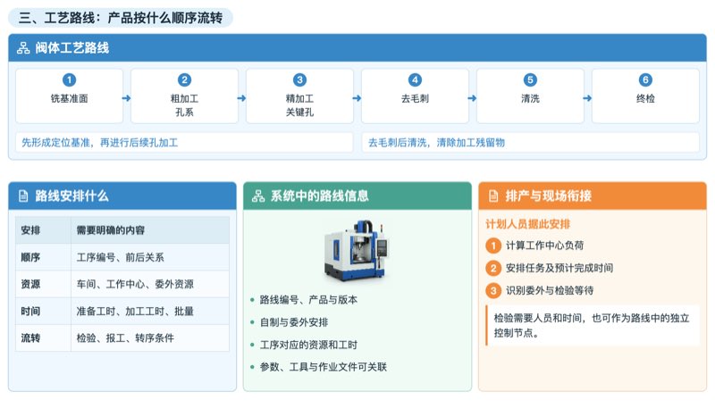Select step 6 card 终检
The width and height of the screenshot is (715, 408).
click(x=645, y=96)
